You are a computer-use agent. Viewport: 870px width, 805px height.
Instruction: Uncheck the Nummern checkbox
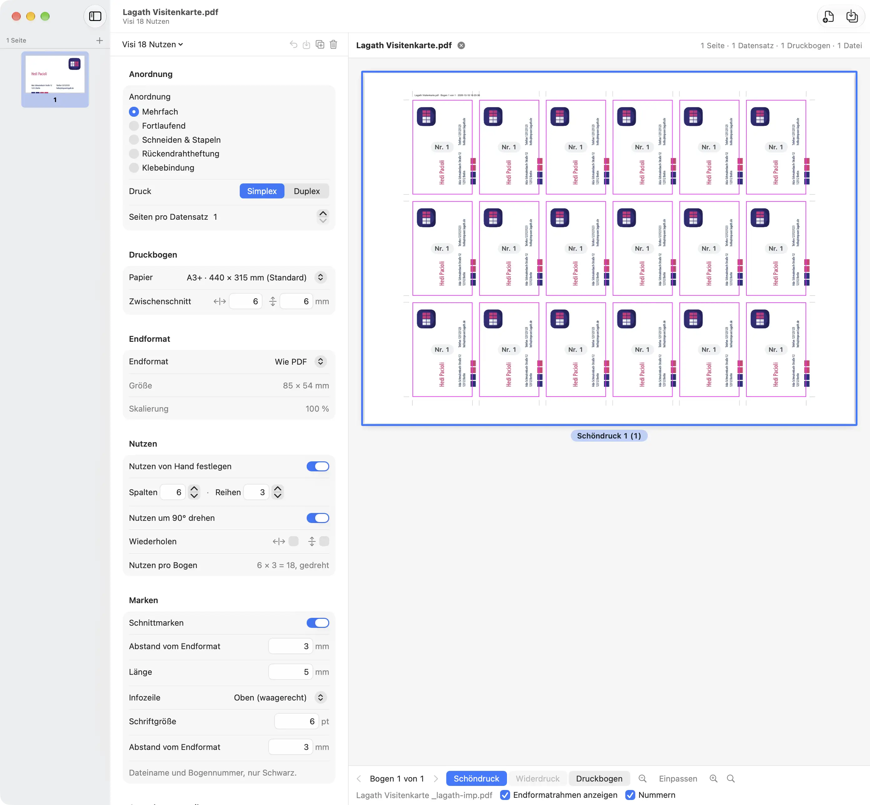(630, 795)
